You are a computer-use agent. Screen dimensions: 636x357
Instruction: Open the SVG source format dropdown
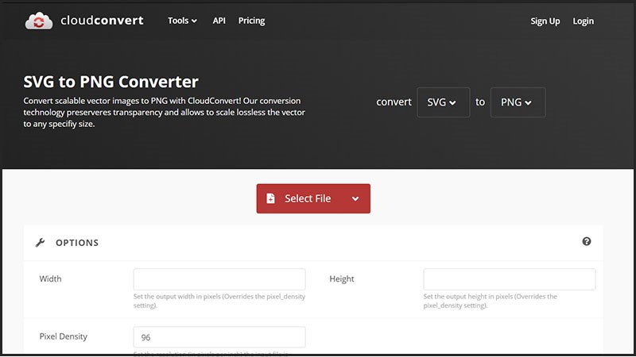[444, 102]
